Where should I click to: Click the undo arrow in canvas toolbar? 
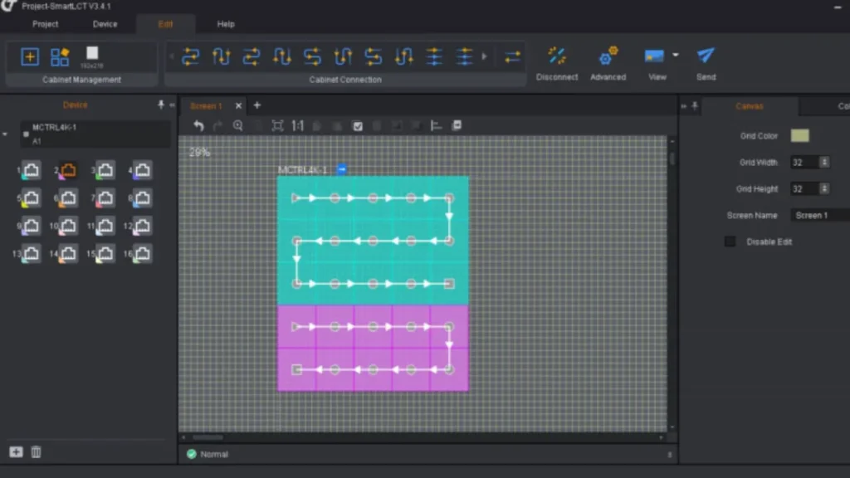pos(198,126)
